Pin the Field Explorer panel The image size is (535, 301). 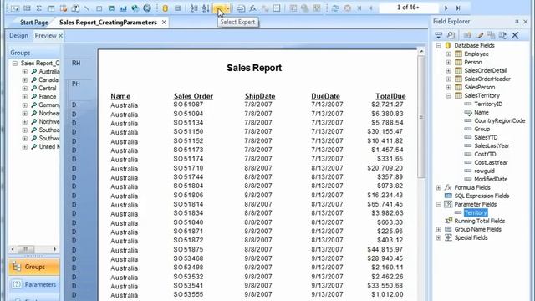click(x=517, y=22)
